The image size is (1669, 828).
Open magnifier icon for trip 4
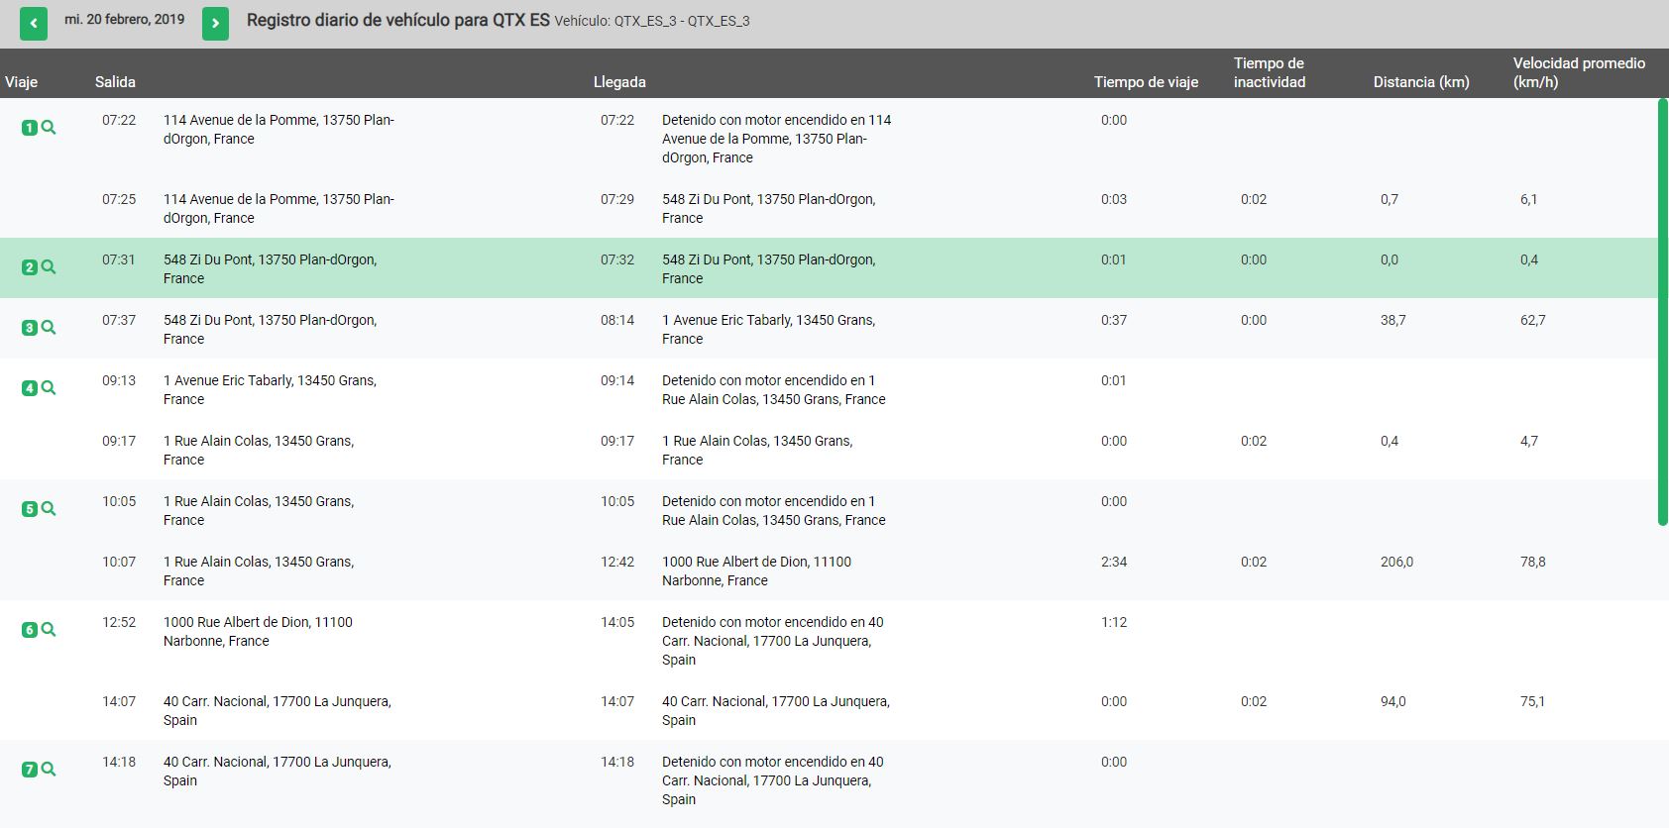[49, 388]
